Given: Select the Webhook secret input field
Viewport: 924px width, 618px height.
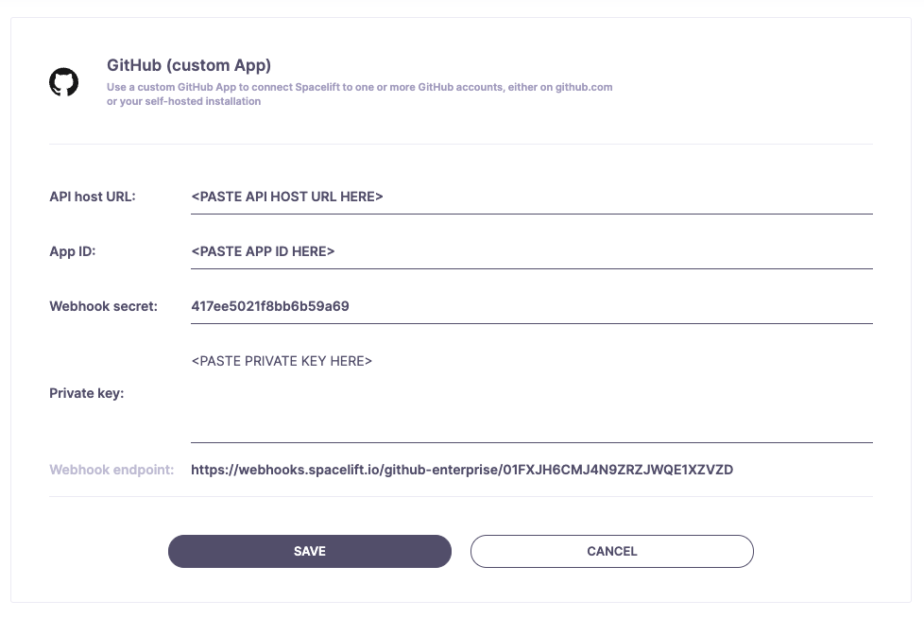Looking at the screenshot, I should [x=531, y=306].
